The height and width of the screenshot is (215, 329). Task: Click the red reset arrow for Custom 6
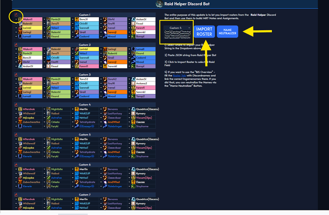click(16, 165)
